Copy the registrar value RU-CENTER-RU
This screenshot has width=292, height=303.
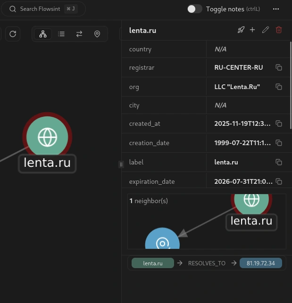point(279,68)
